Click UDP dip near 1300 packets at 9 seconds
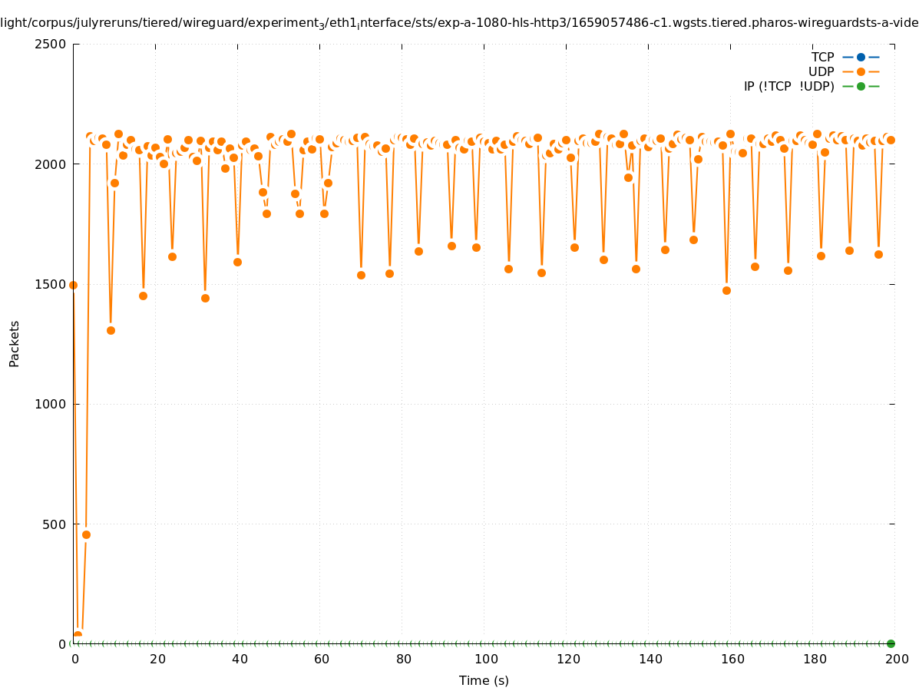919x691 pixels. (x=111, y=330)
